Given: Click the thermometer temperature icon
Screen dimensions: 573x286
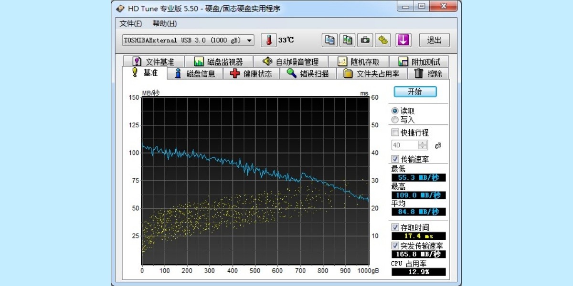Looking at the screenshot, I should pos(269,41).
